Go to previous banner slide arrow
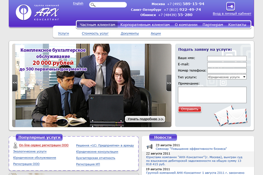This screenshot has height=175, width=263. pyautogui.click(x=15, y=83)
